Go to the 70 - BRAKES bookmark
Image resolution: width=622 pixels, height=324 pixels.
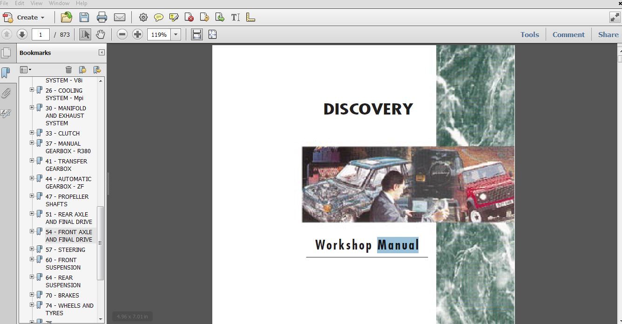62,296
